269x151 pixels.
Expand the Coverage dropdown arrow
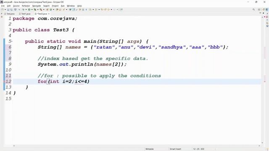38,10
